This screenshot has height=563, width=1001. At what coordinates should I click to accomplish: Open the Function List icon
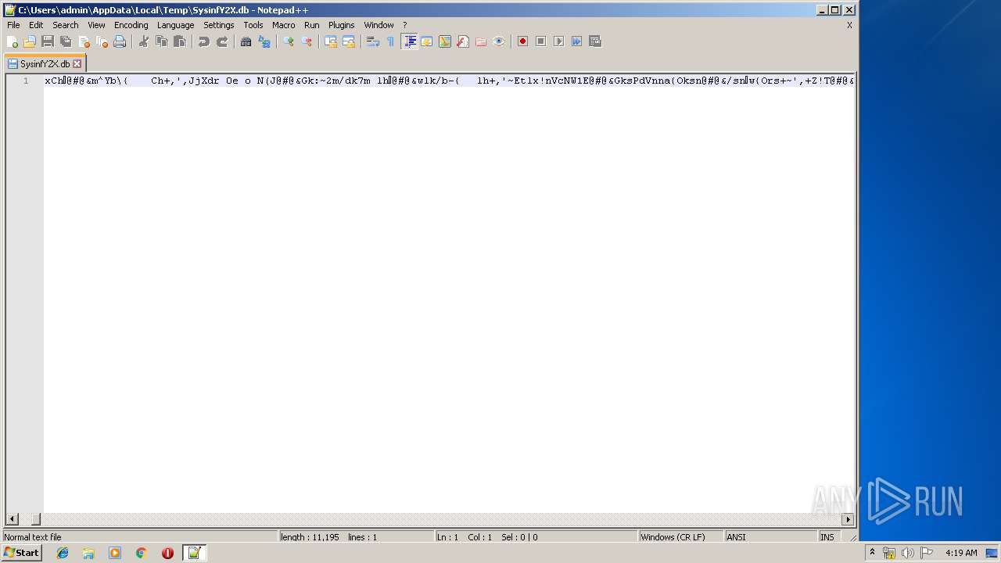click(x=463, y=41)
